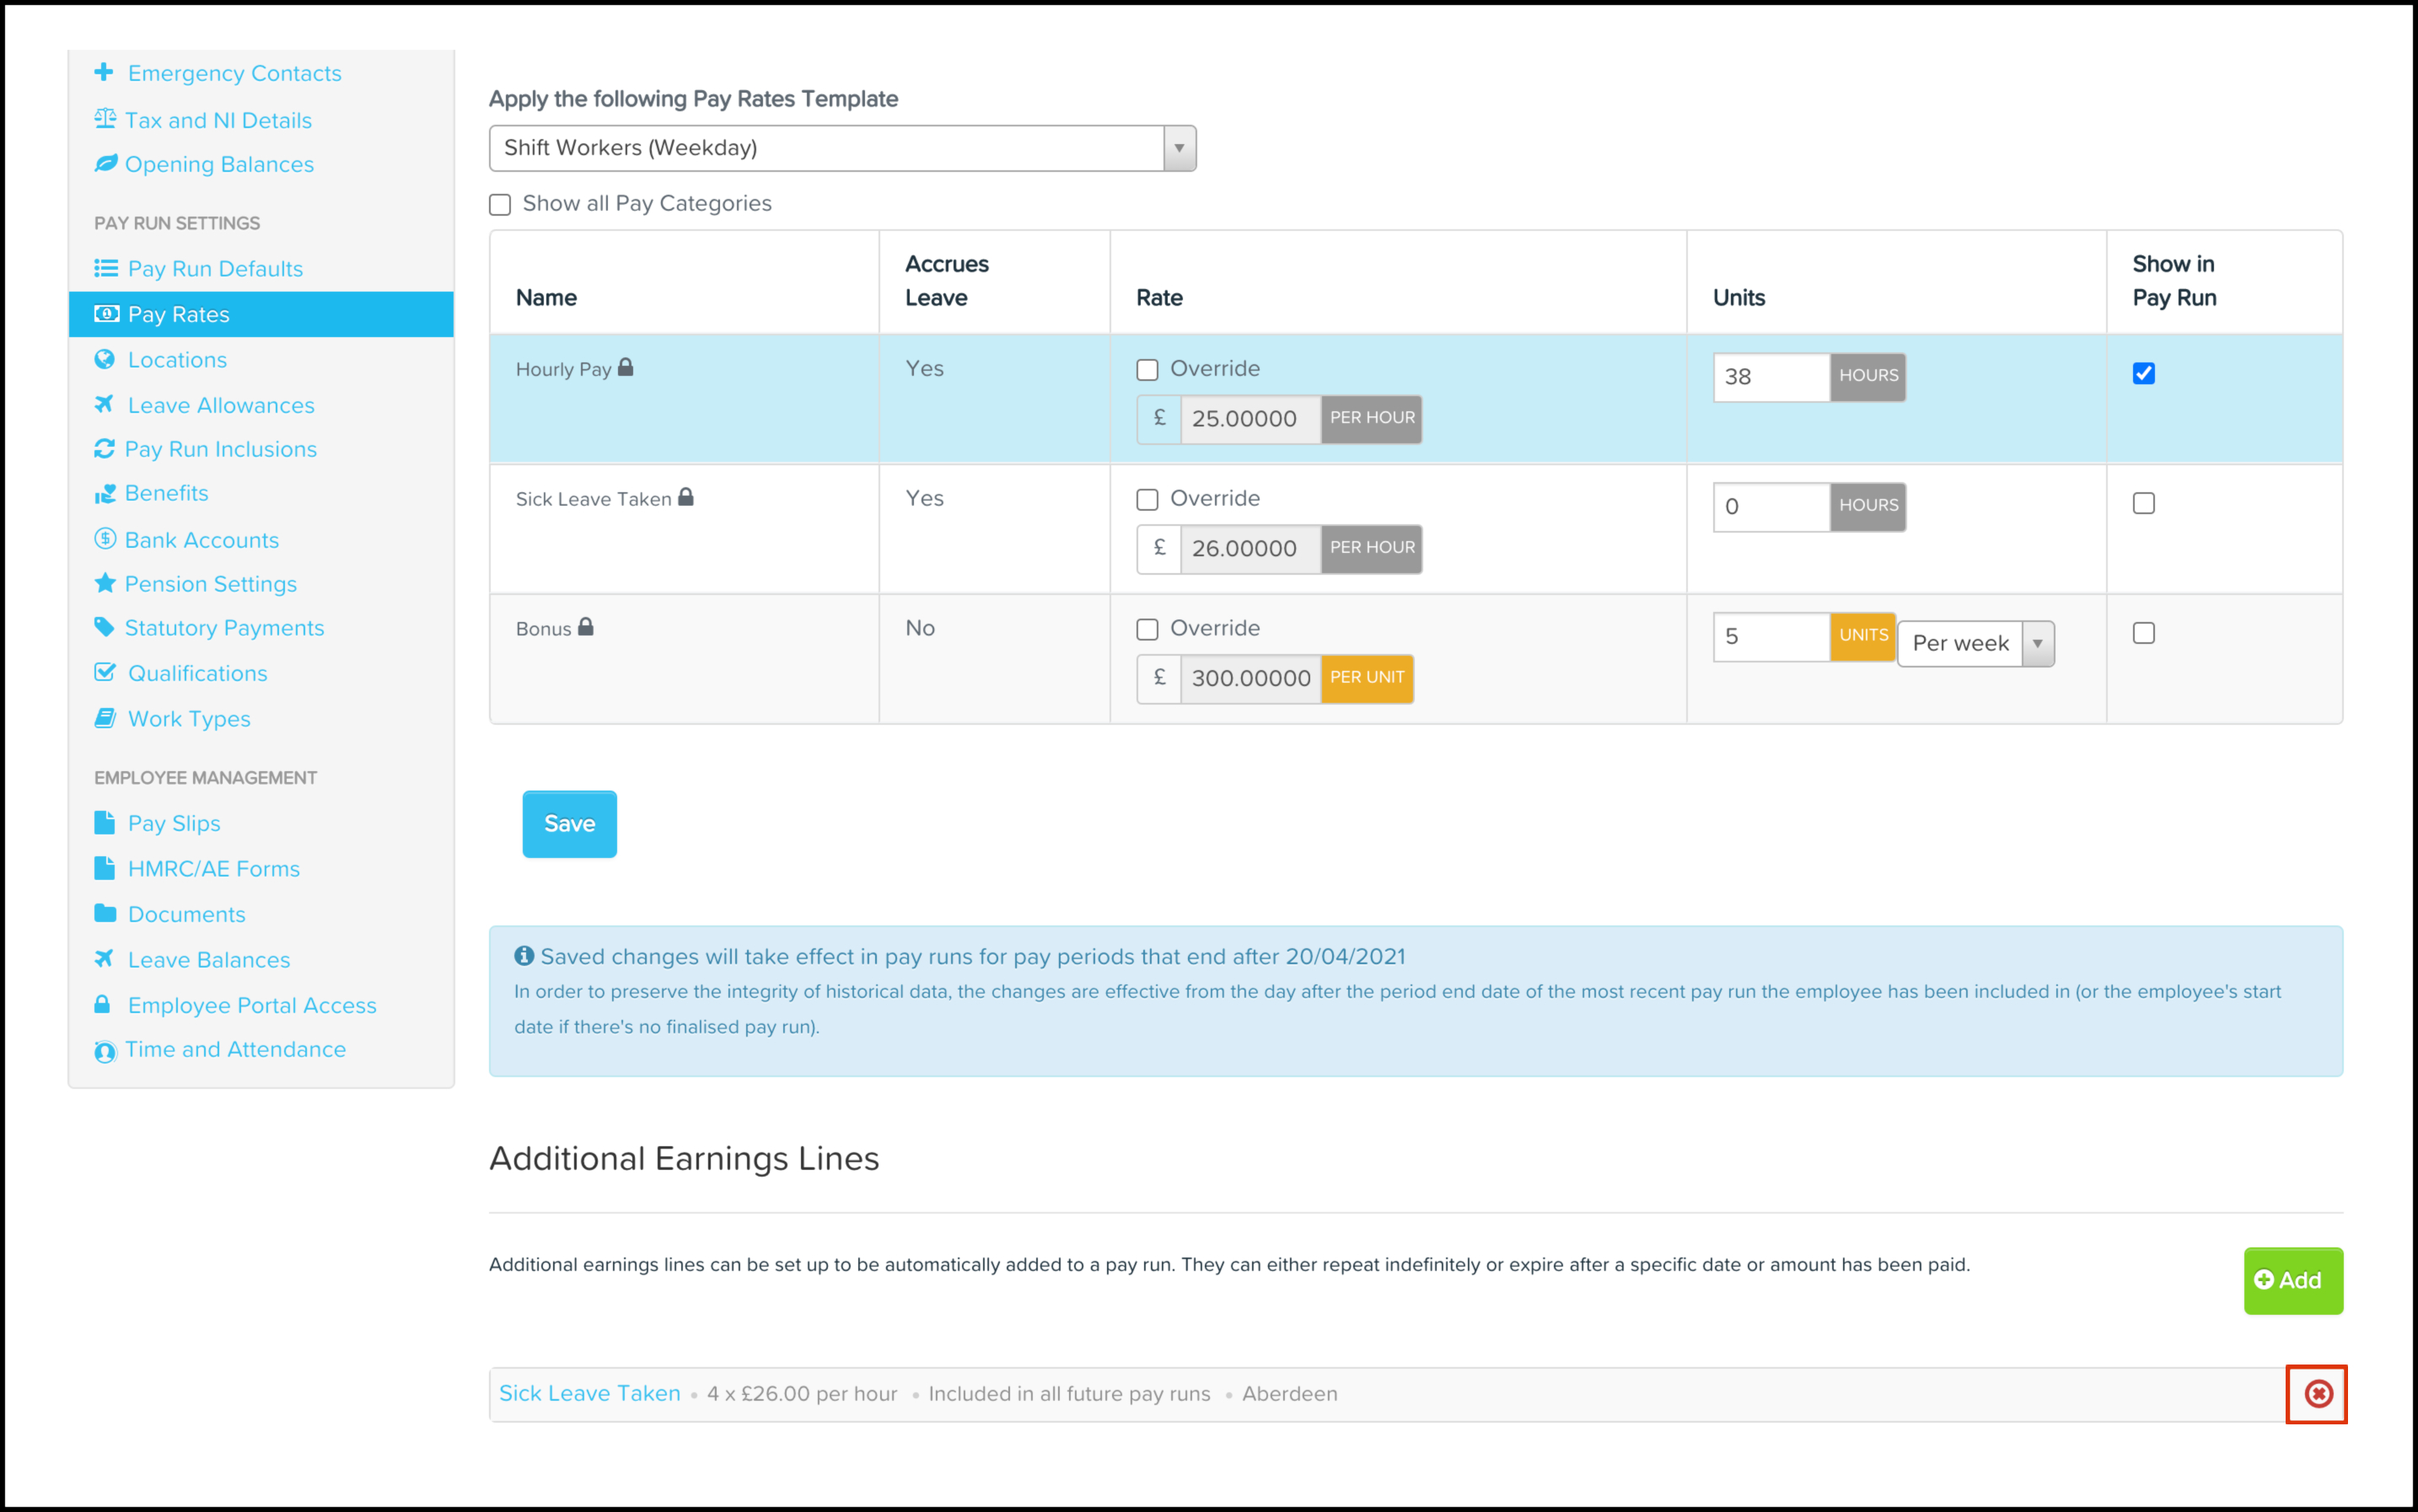Screen dimensions: 2418x1512
Task: Click the Hourly Pay units hours field
Action: point(1770,377)
